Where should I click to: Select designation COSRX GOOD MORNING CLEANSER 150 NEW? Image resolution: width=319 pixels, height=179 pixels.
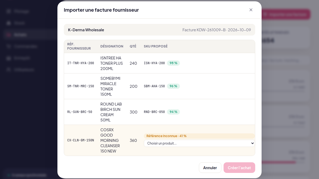[x=110, y=140]
